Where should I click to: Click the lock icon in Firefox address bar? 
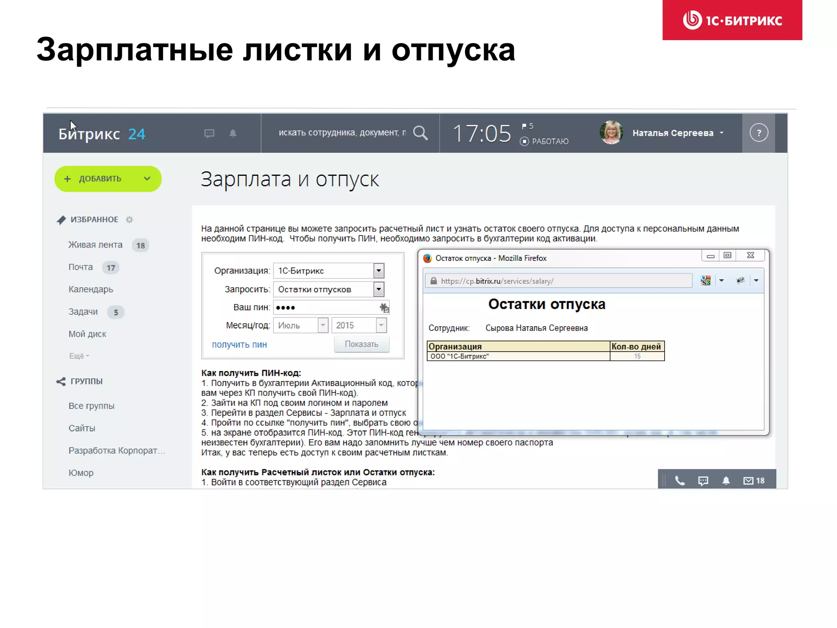coord(433,281)
